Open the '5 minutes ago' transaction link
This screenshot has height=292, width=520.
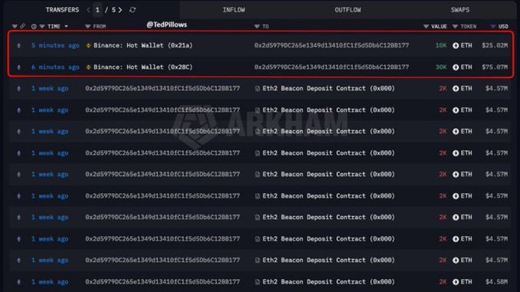[x=55, y=45]
